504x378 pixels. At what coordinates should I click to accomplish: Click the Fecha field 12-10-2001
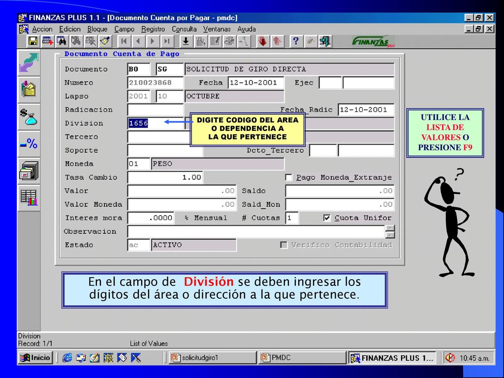pos(256,83)
